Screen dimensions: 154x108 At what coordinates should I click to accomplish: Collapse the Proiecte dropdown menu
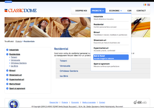pos(98,11)
